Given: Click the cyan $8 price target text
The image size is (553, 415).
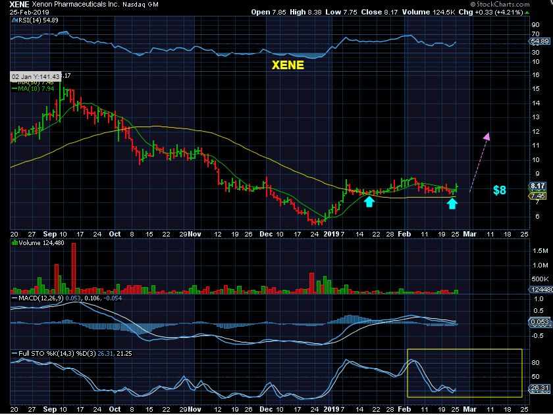Looking at the screenshot, I should [x=500, y=190].
